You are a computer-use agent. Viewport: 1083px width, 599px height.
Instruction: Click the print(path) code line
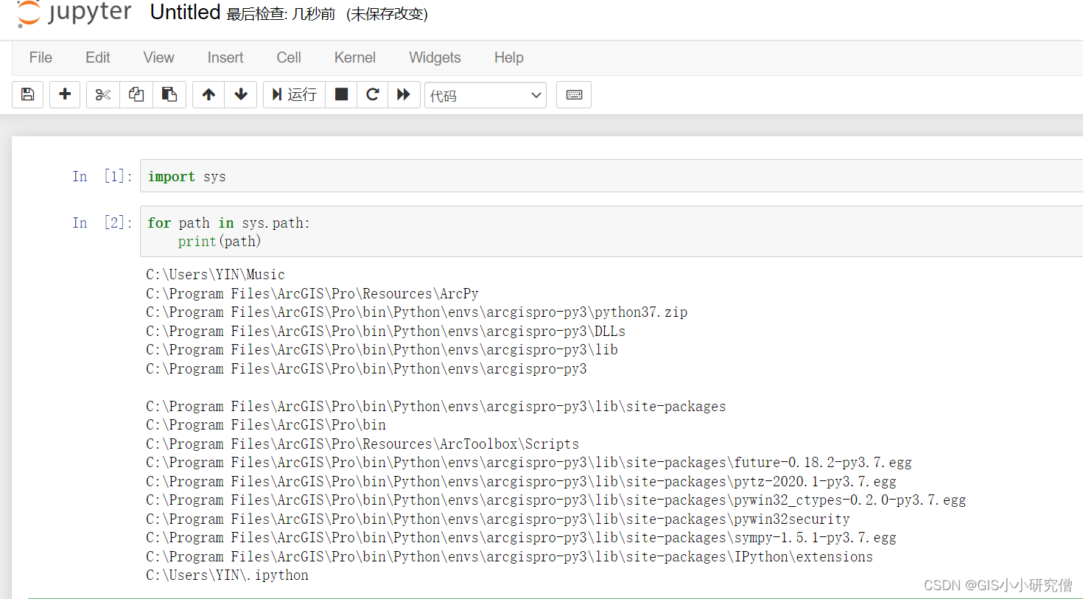(x=220, y=242)
